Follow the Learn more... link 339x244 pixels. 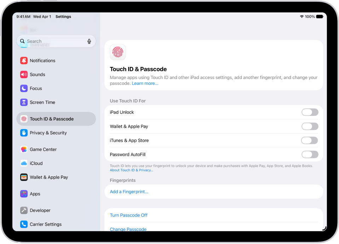(145, 84)
